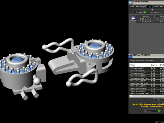The image size is (164, 123).
Task: Select the White Gold:9K PdW row
Action: pyautogui.click(x=147, y=83)
